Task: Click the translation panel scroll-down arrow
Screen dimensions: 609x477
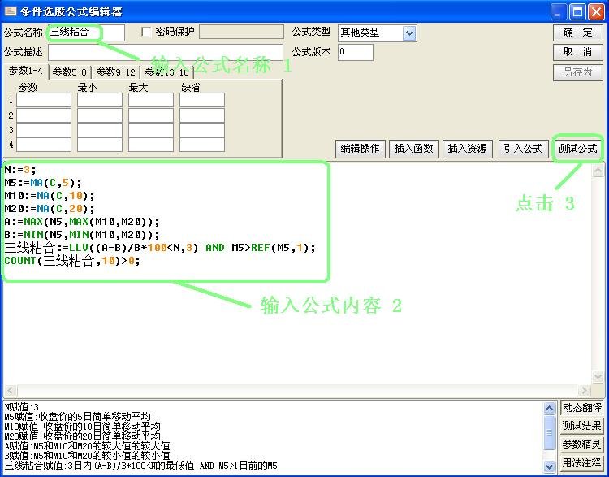Action: 549,466
